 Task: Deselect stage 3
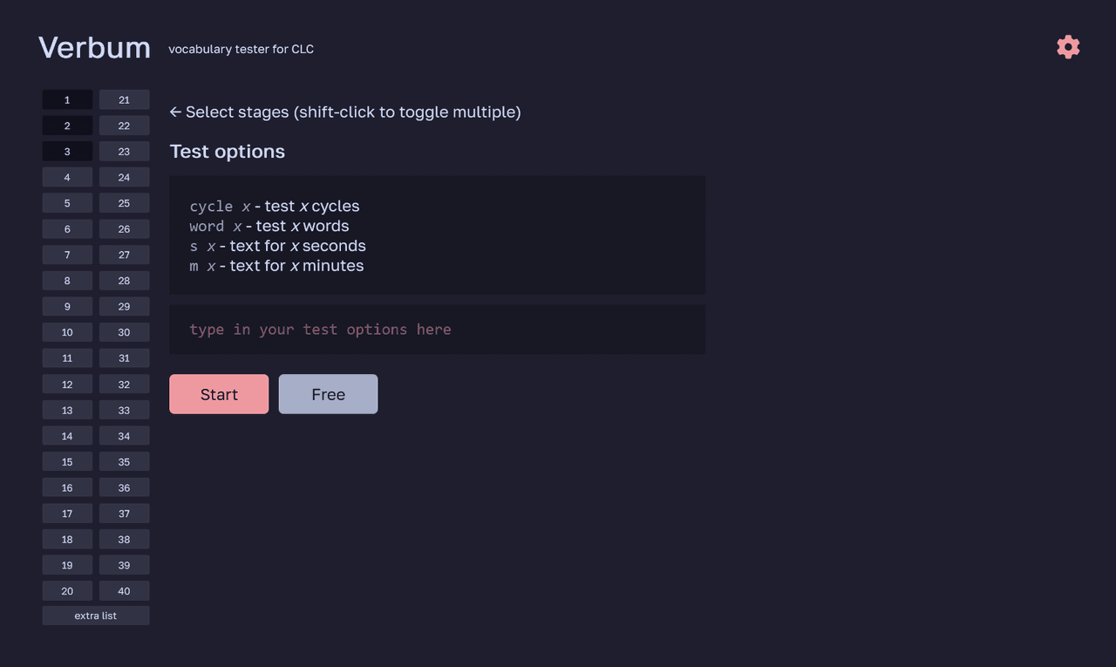[x=67, y=152]
